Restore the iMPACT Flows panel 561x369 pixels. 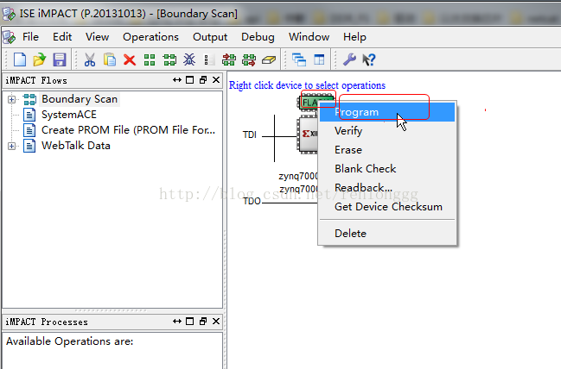pos(203,80)
